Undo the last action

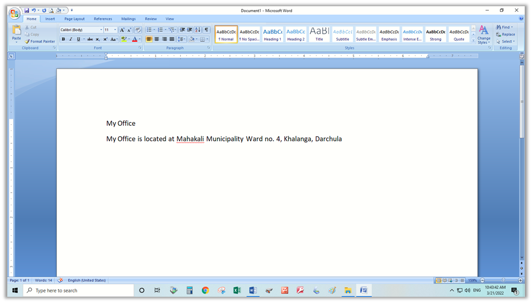pos(34,10)
